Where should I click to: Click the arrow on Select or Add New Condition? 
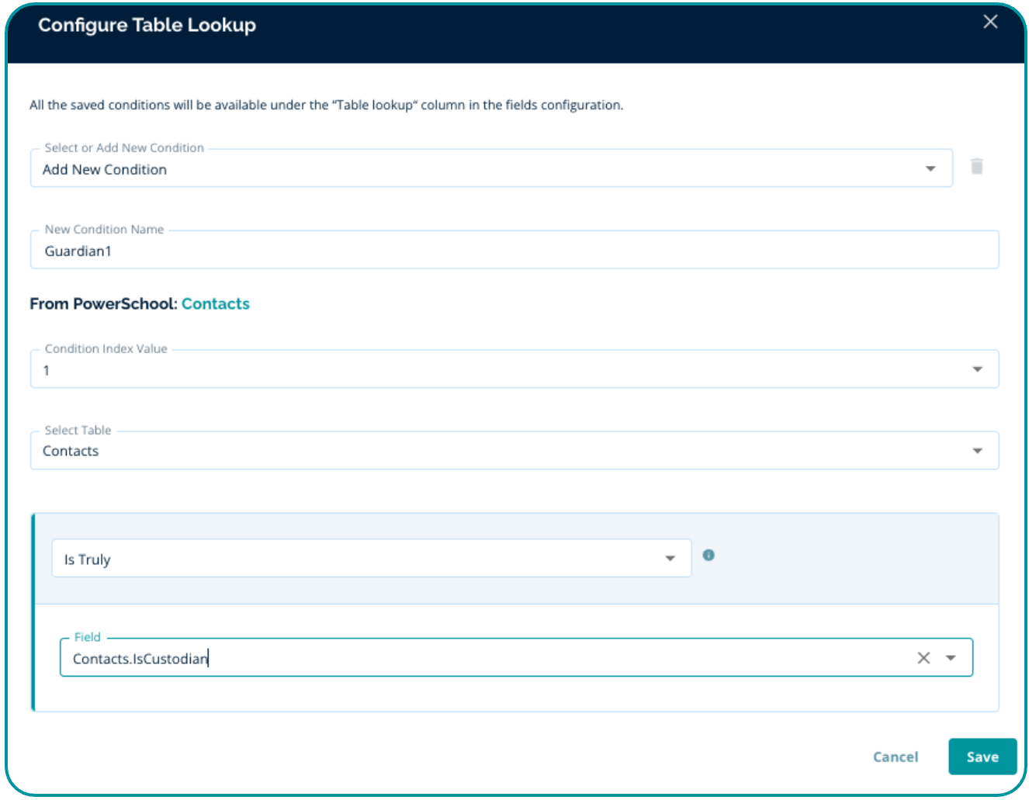(930, 169)
